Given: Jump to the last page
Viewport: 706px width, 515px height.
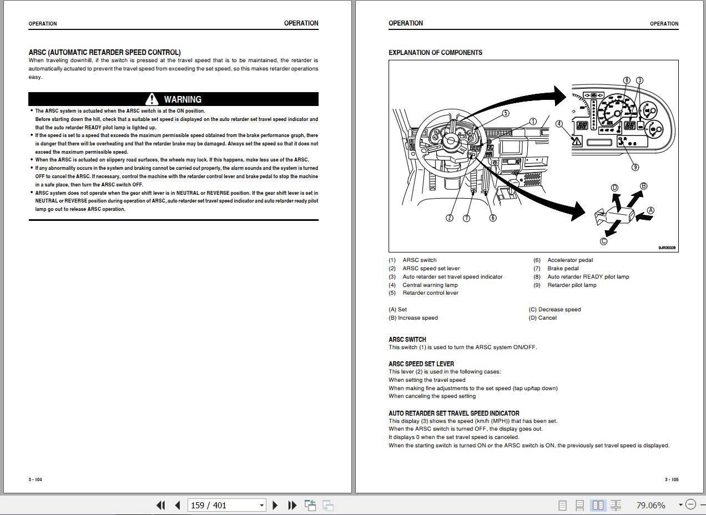Looking at the screenshot, I should click(292, 505).
